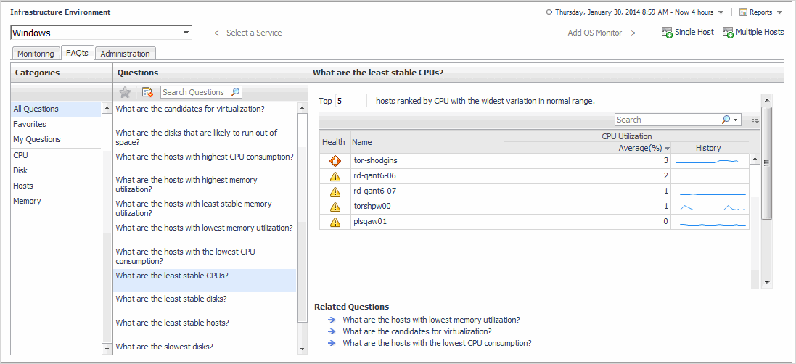Viewport: 796px width, 364px height.
Task: Switch to the Monitoring tab
Action: (x=36, y=54)
